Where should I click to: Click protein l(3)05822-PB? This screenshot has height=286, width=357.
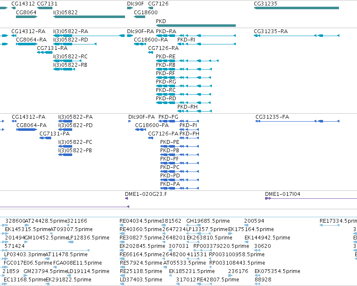75,151
